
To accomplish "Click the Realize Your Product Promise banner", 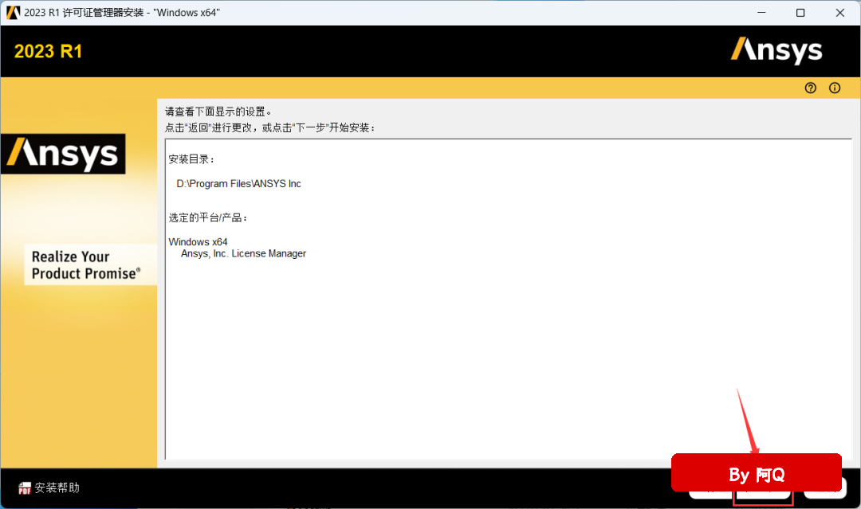I will (85, 265).
